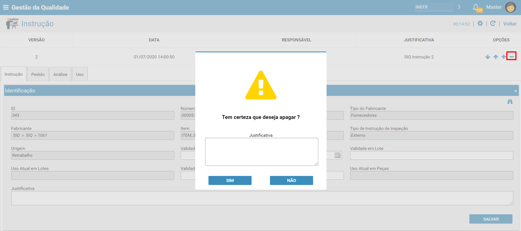Click the up arrow in version 2 options
The width and height of the screenshot is (521, 231).
click(496, 57)
